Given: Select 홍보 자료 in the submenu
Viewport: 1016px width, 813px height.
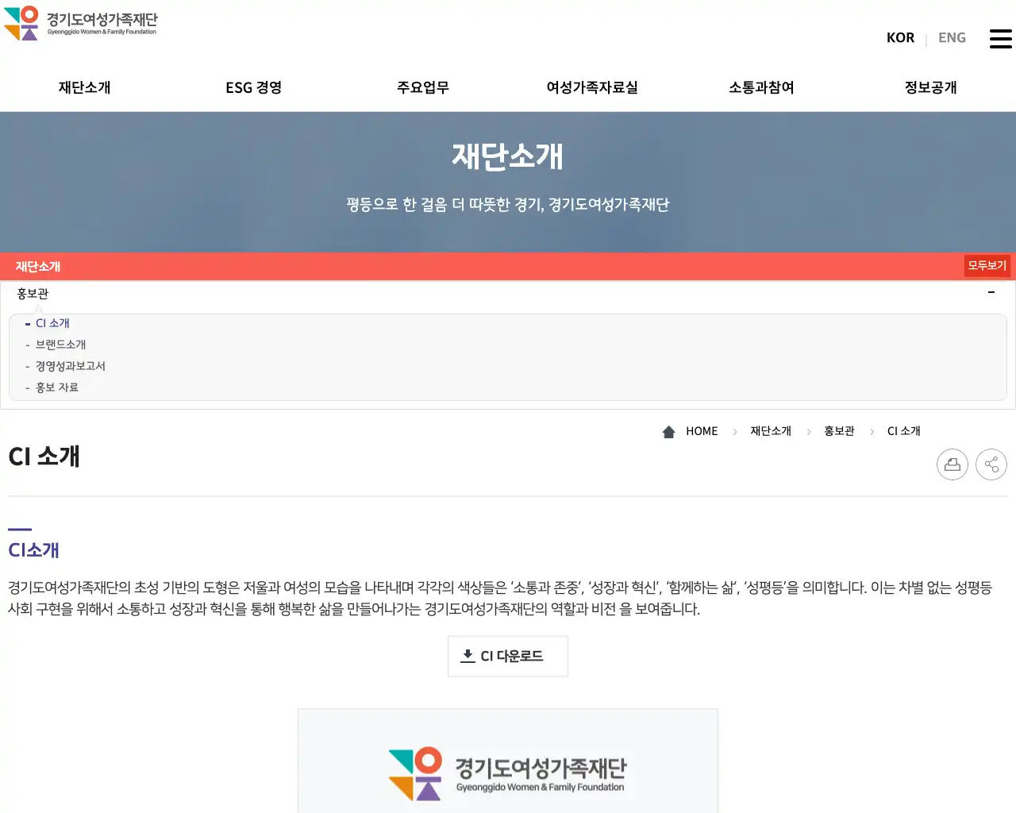Looking at the screenshot, I should coord(56,387).
